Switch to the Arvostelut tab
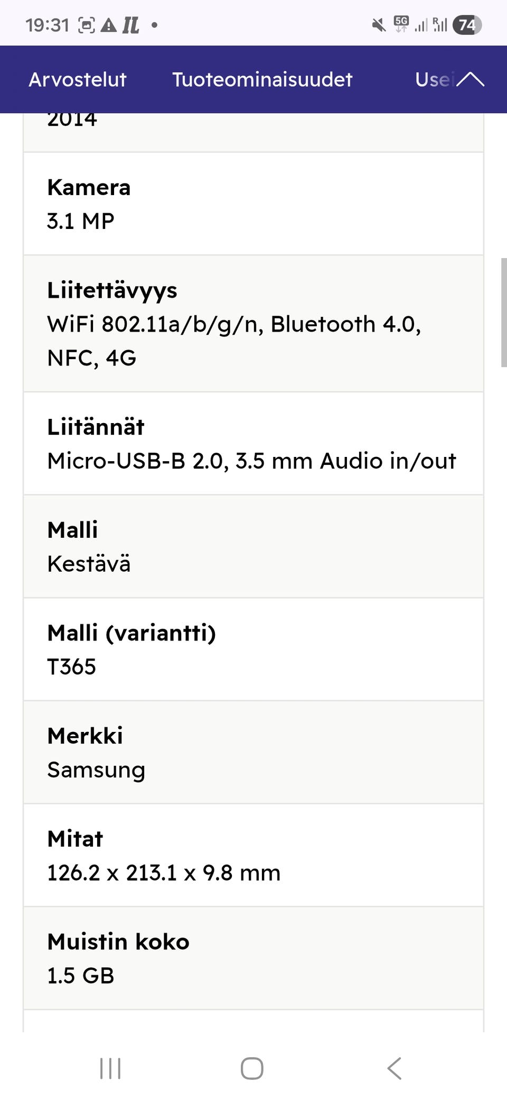Viewport: 507px width, 1100px height. click(x=78, y=79)
